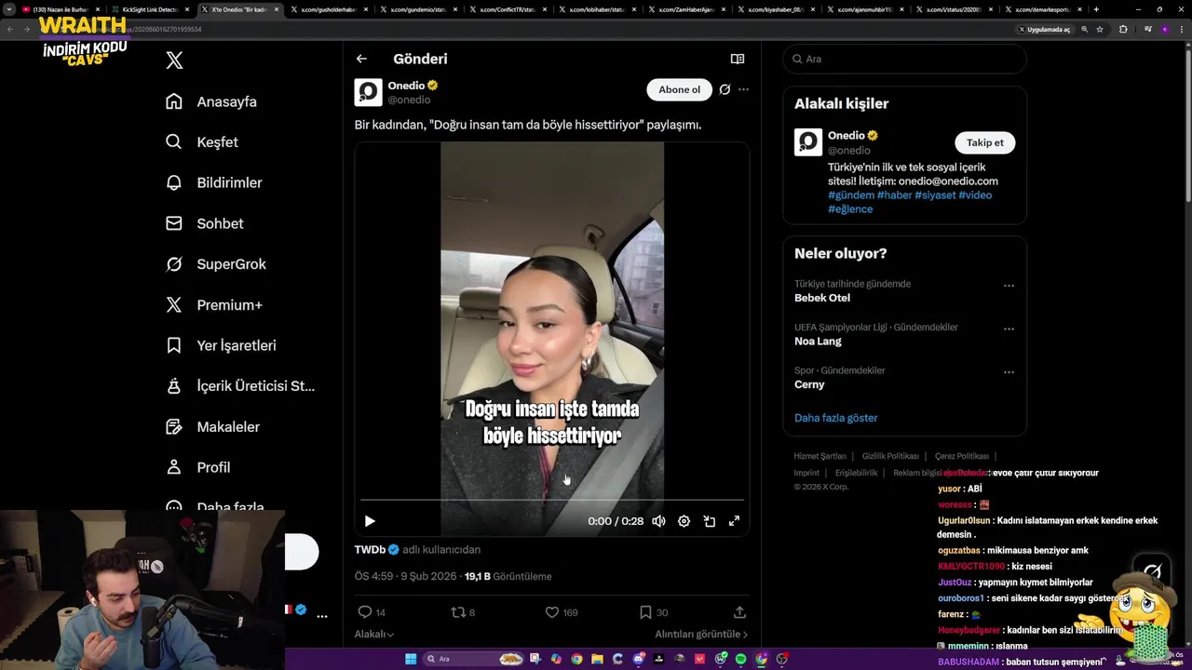Click the repost icon with 8 reposts

click(457, 612)
